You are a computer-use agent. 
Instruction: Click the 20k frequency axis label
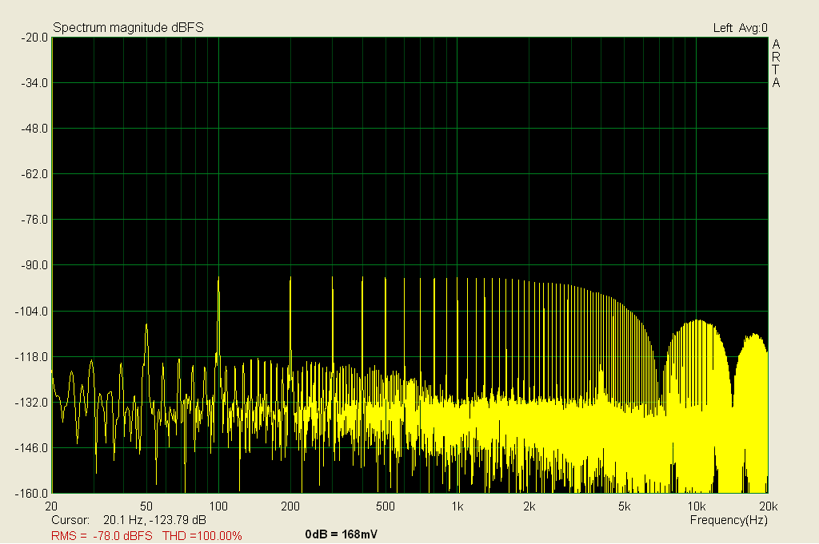769,506
